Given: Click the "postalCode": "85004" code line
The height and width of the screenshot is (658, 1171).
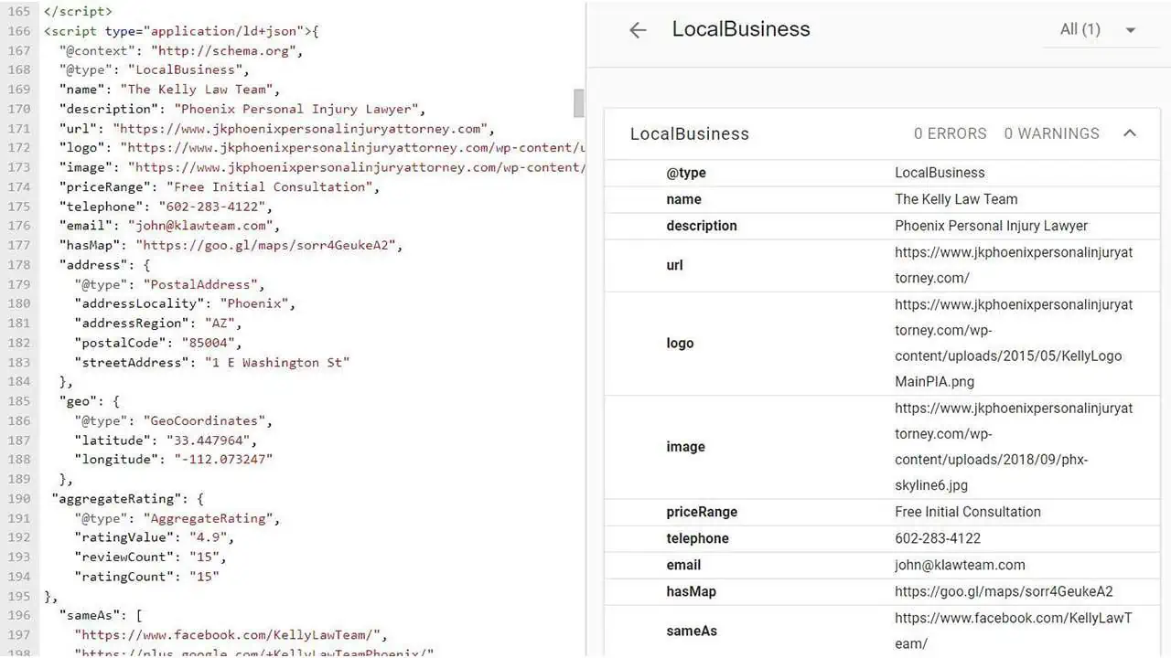Looking at the screenshot, I should (x=158, y=343).
